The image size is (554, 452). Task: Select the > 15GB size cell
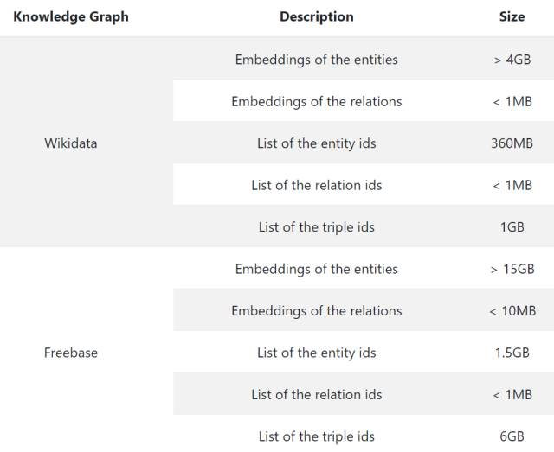512,269
